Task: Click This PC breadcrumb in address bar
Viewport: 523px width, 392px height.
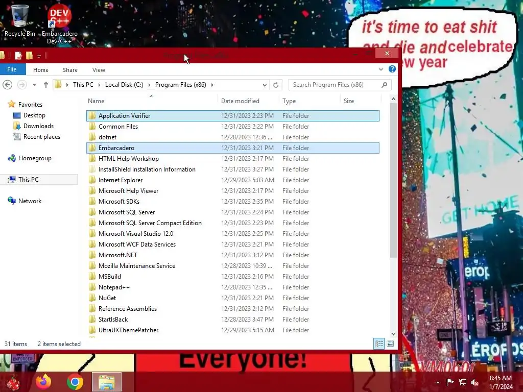Action: 83,85
